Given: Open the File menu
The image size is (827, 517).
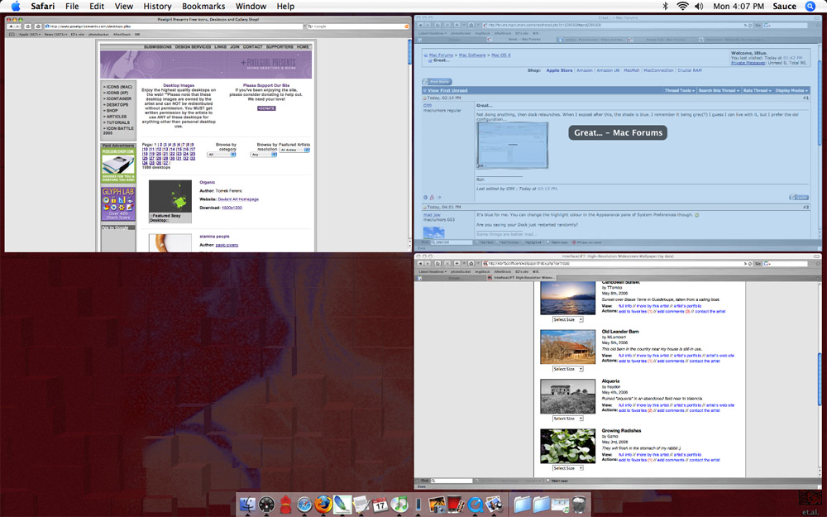Looking at the screenshot, I should click(72, 7).
